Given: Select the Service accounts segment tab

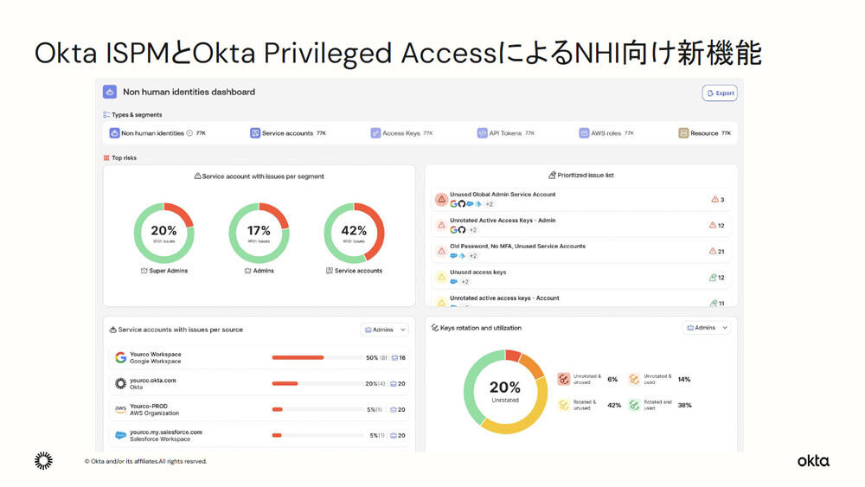Looking at the screenshot, I should (288, 133).
